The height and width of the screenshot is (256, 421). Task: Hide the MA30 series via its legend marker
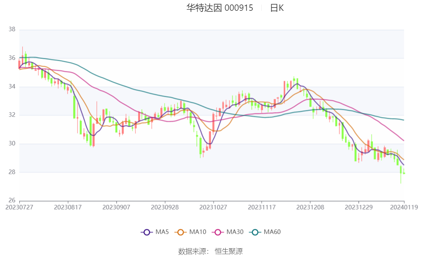pos(218,232)
